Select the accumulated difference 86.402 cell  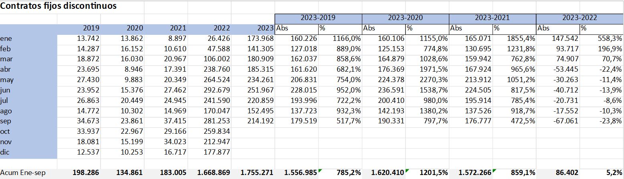(x=557, y=173)
